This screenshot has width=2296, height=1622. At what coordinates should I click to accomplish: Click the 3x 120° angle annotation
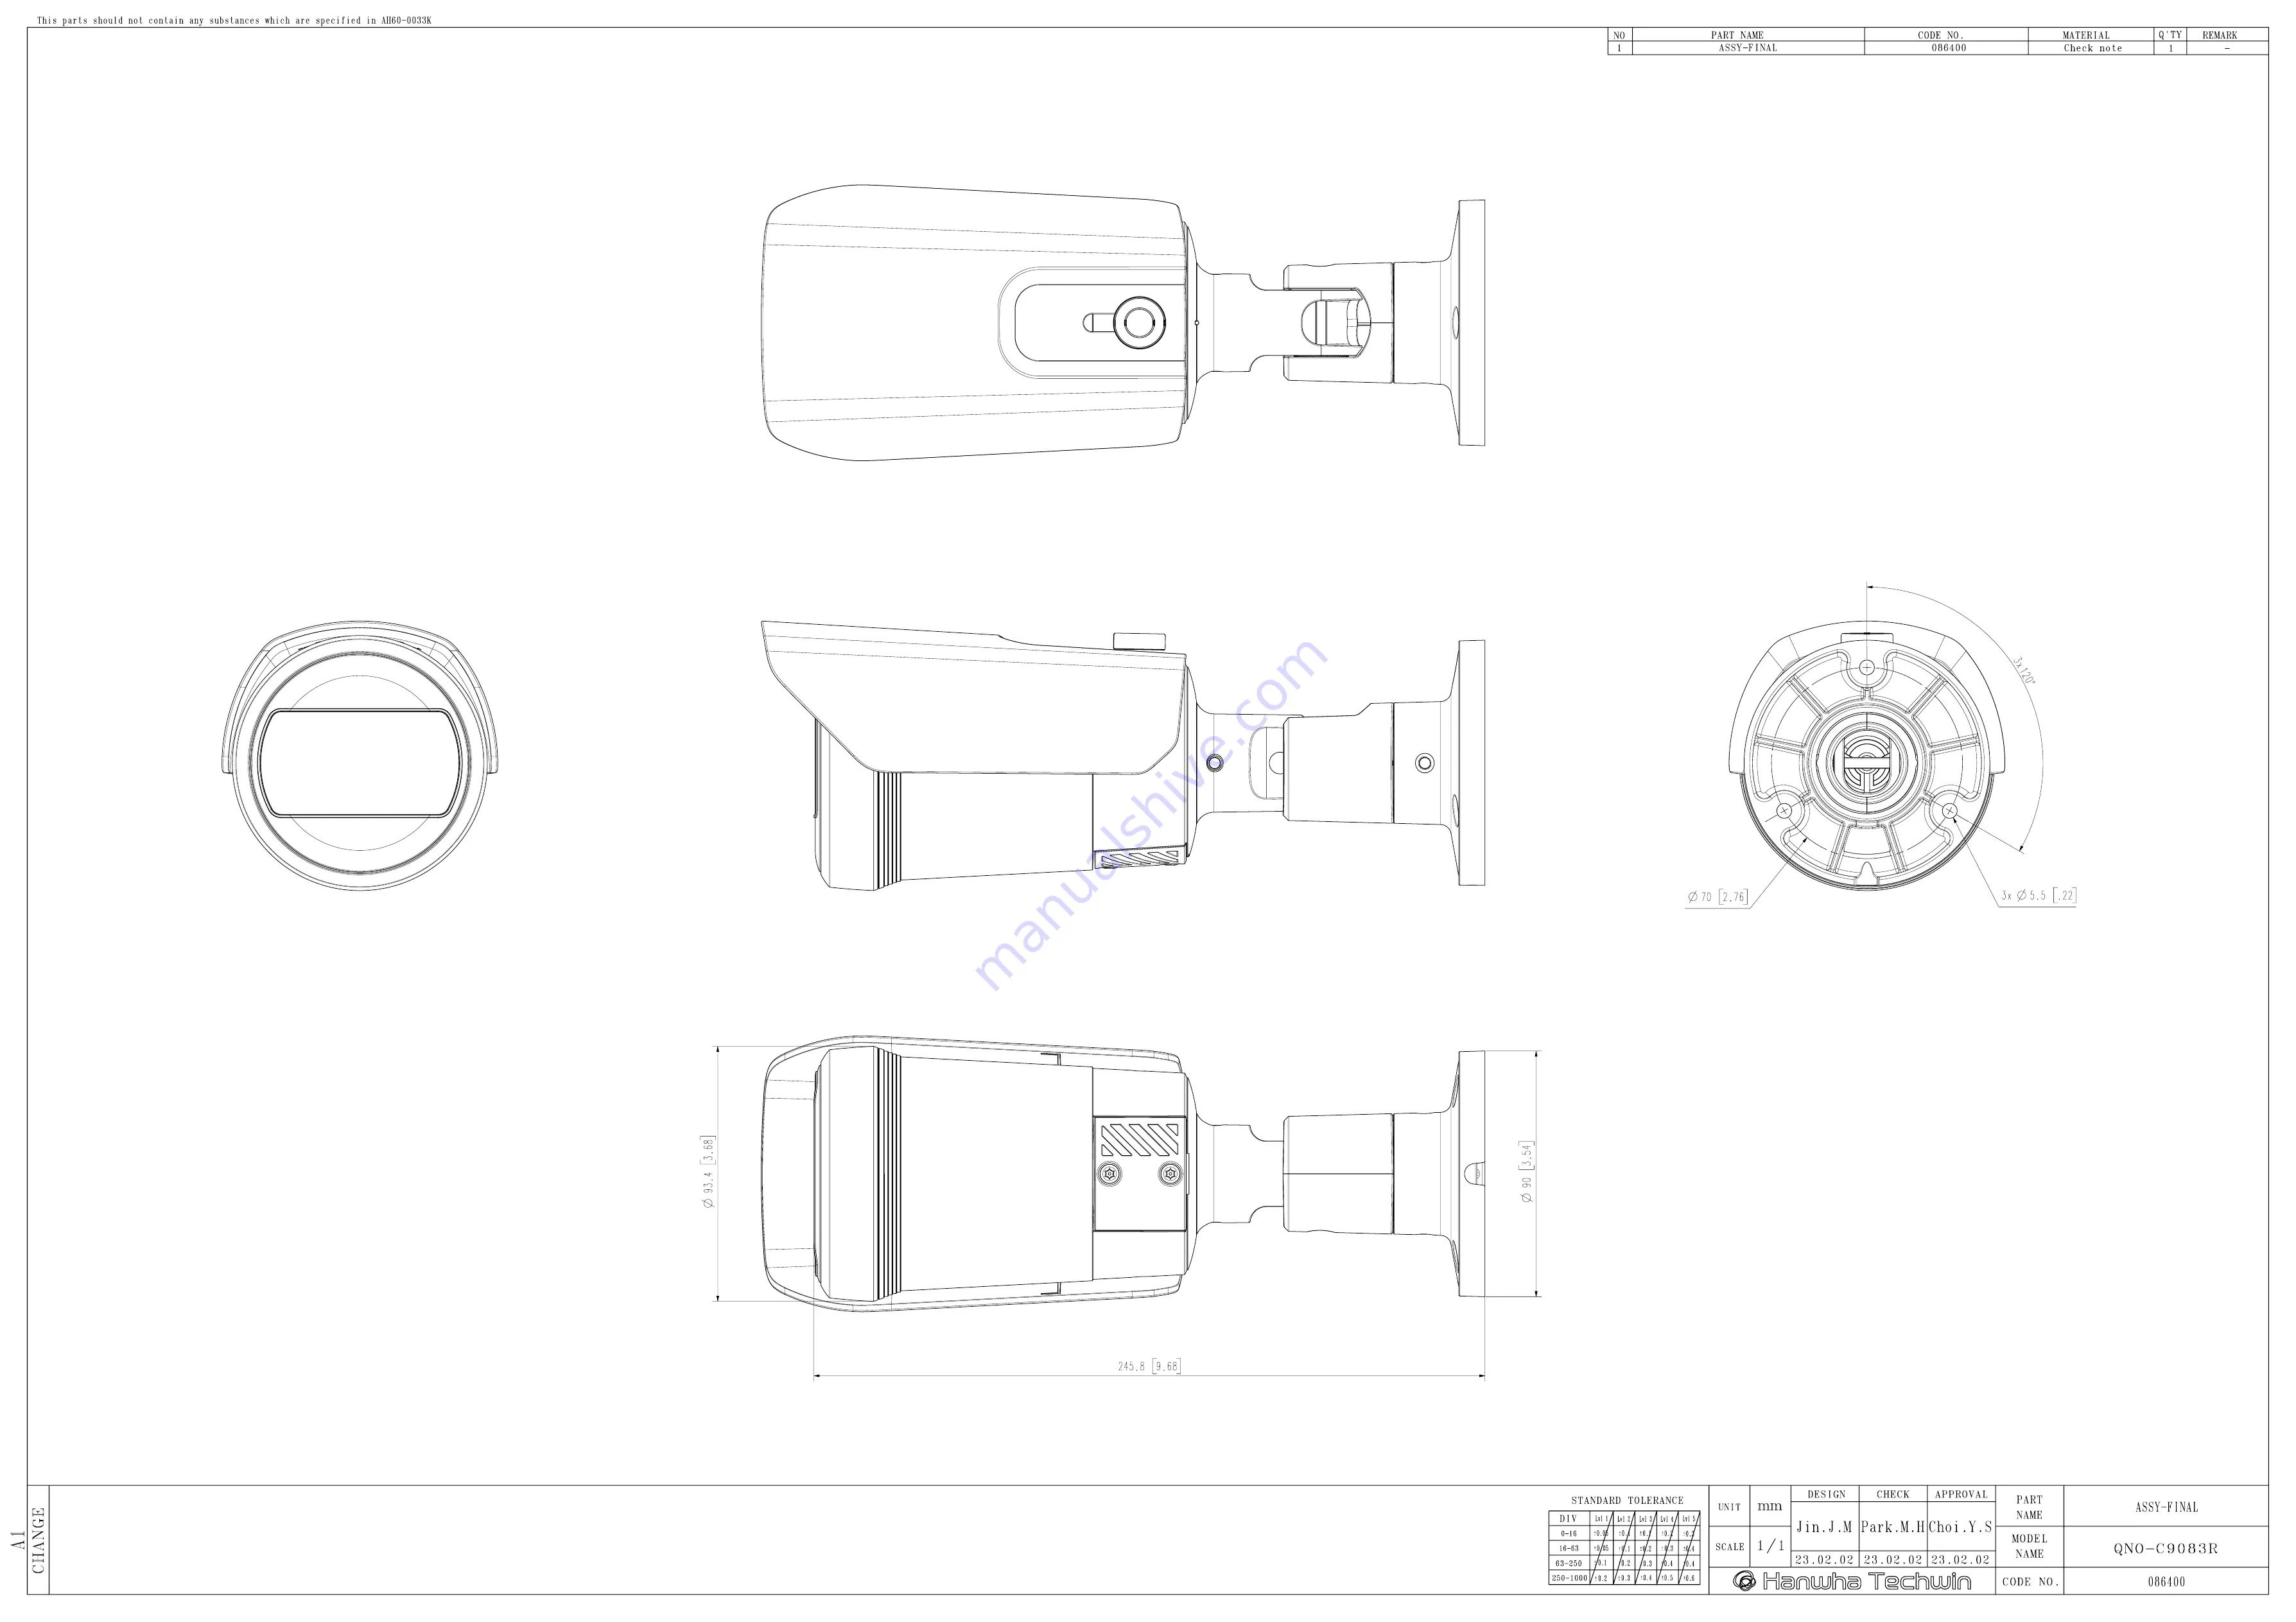(2024, 670)
